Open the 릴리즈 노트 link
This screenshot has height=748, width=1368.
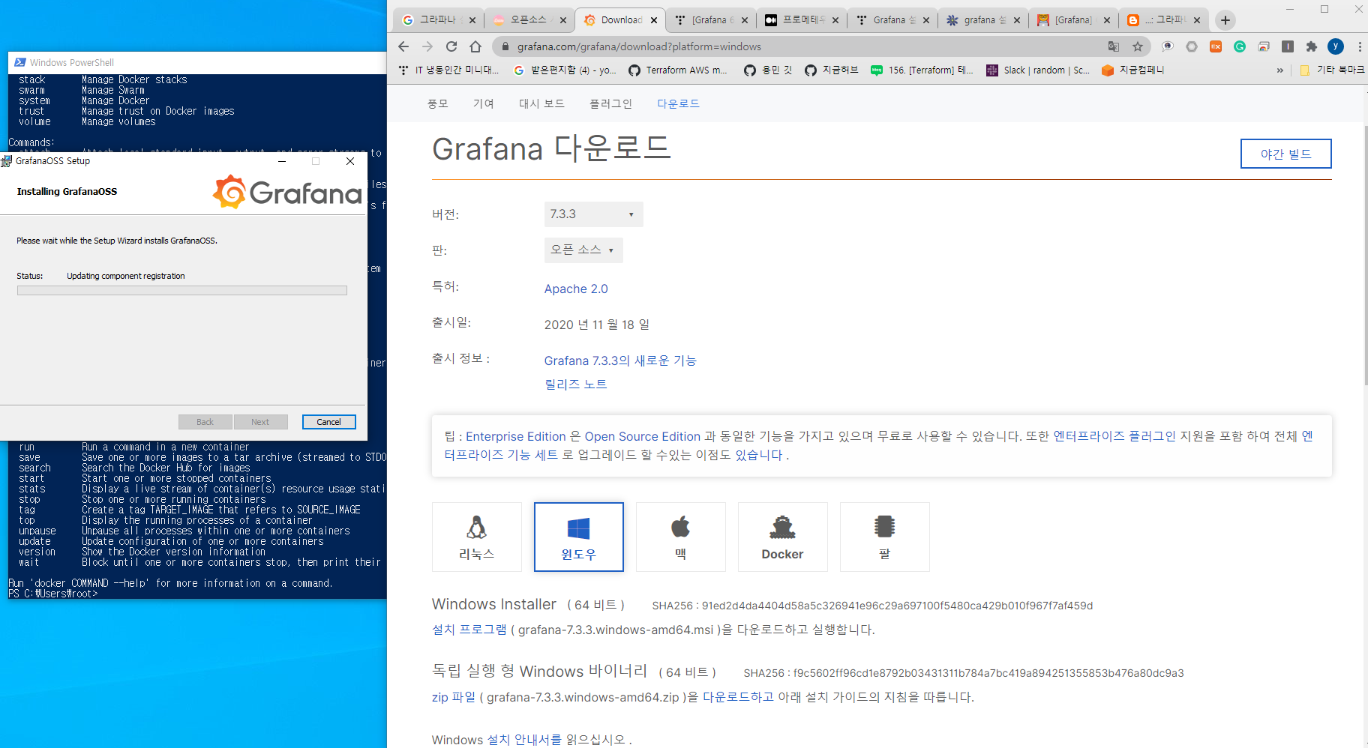(x=575, y=384)
